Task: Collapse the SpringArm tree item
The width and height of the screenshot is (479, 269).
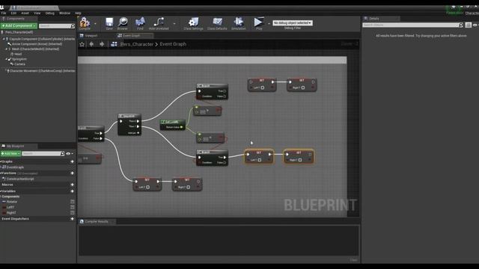Action: (x=6, y=59)
